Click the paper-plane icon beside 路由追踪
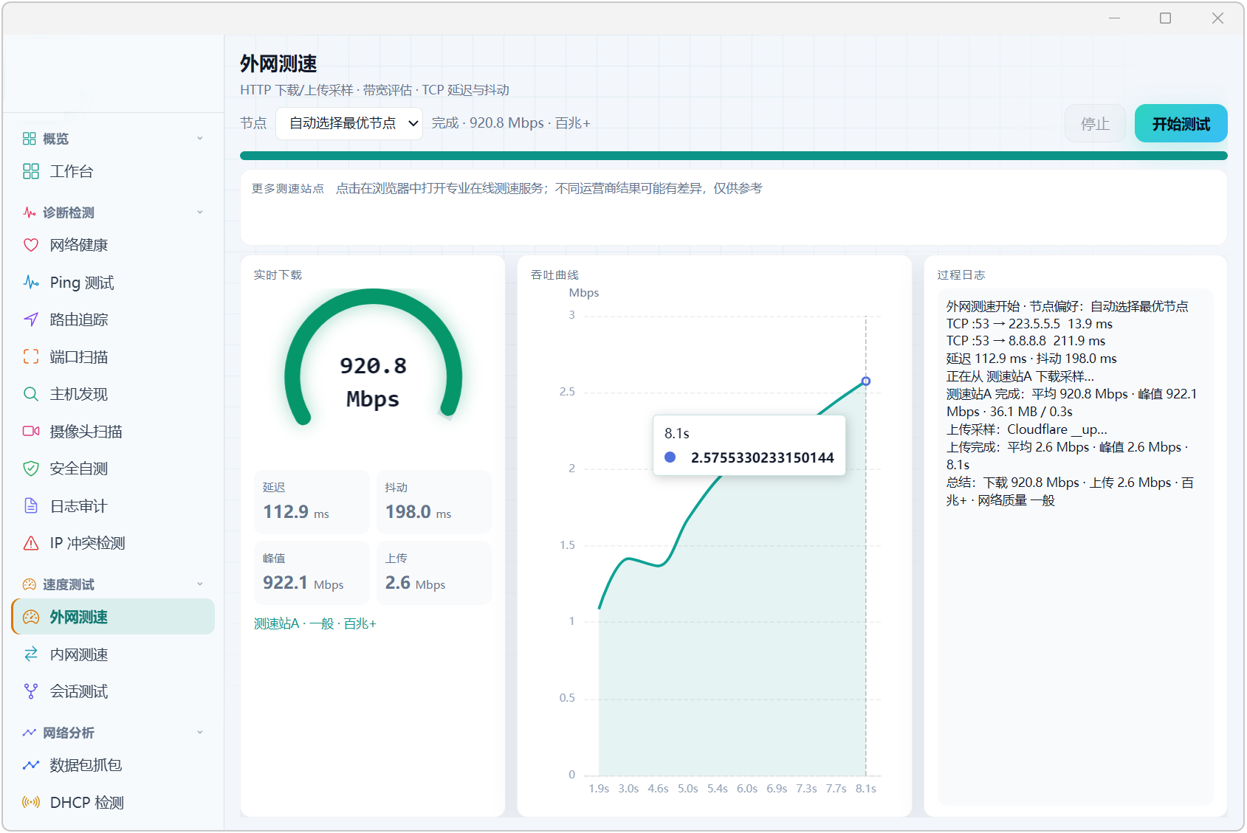The height and width of the screenshot is (833, 1247). pyautogui.click(x=31, y=319)
